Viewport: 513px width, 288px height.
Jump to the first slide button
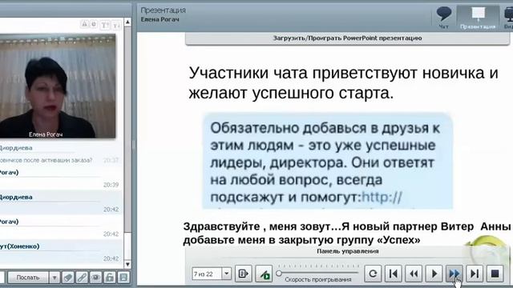point(394,274)
